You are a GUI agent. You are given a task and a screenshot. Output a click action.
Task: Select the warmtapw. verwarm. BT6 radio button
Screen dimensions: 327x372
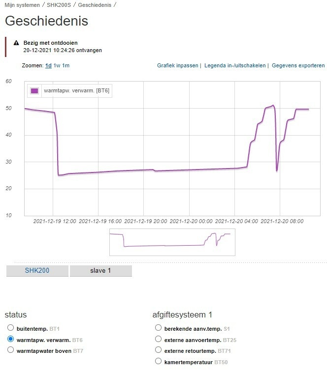[10, 339]
